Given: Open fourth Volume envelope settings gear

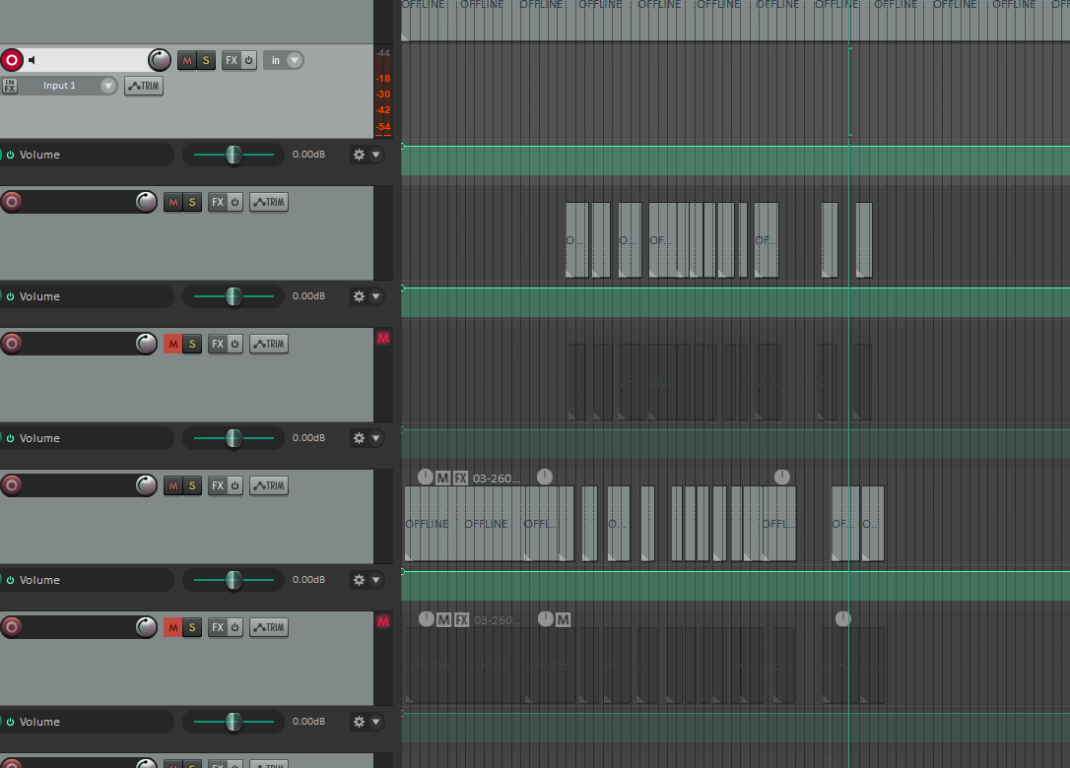Looking at the screenshot, I should point(359,580).
